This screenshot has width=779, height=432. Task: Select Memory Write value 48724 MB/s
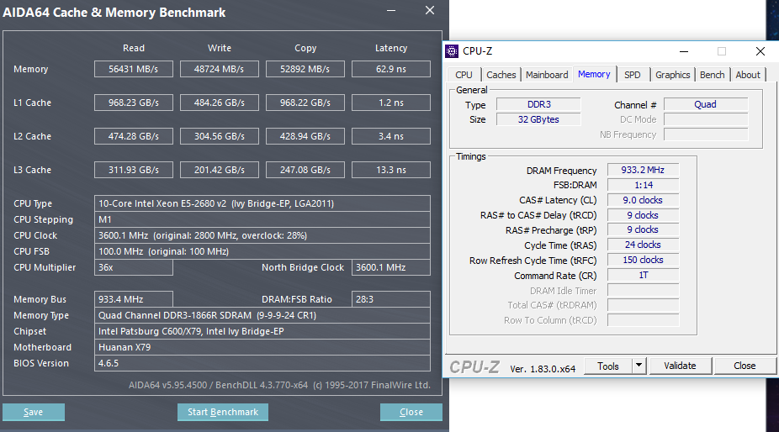coord(219,69)
